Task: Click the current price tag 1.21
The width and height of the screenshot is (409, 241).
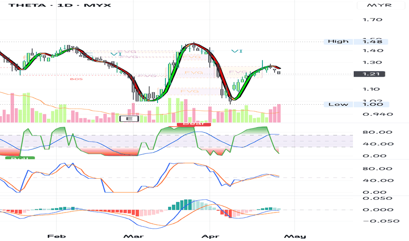Action: click(369, 74)
